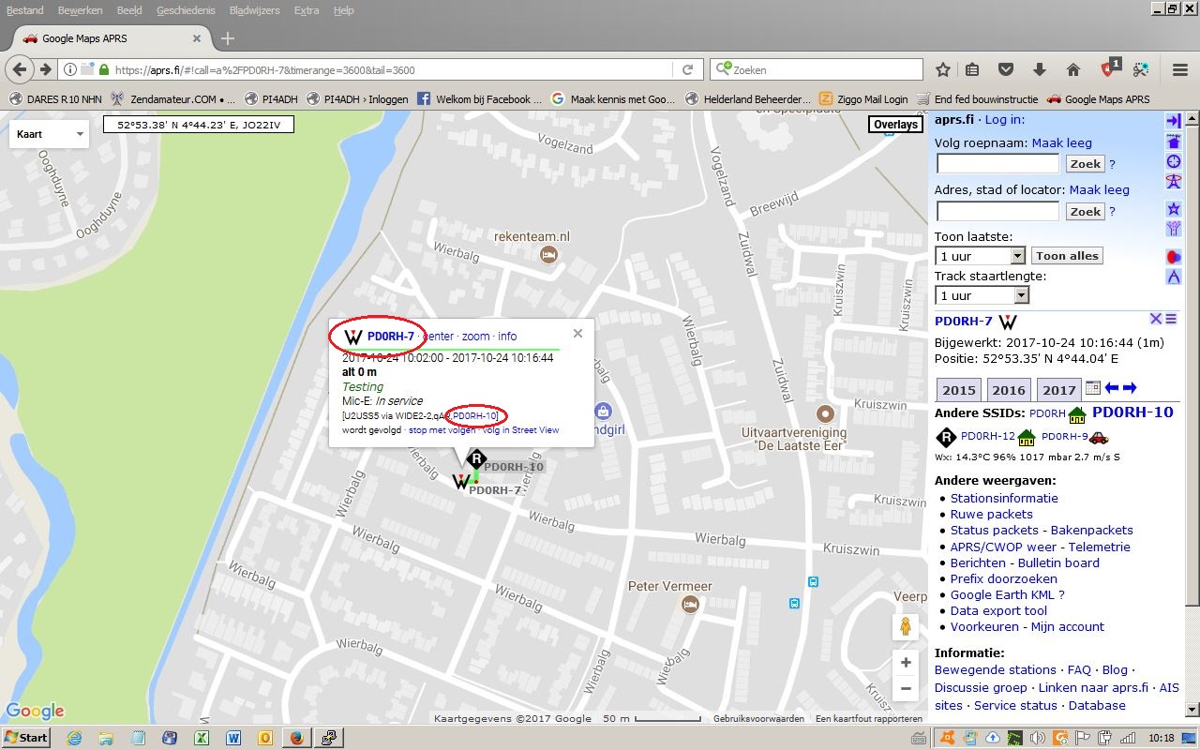
Task: Click the PD0RH-10 digipeater marker on map
Action: click(x=476, y=459)
